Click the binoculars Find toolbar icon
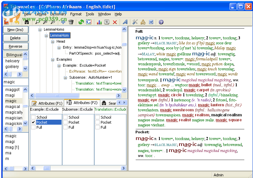Screen dimensions: 253x178 click(27, 22)
